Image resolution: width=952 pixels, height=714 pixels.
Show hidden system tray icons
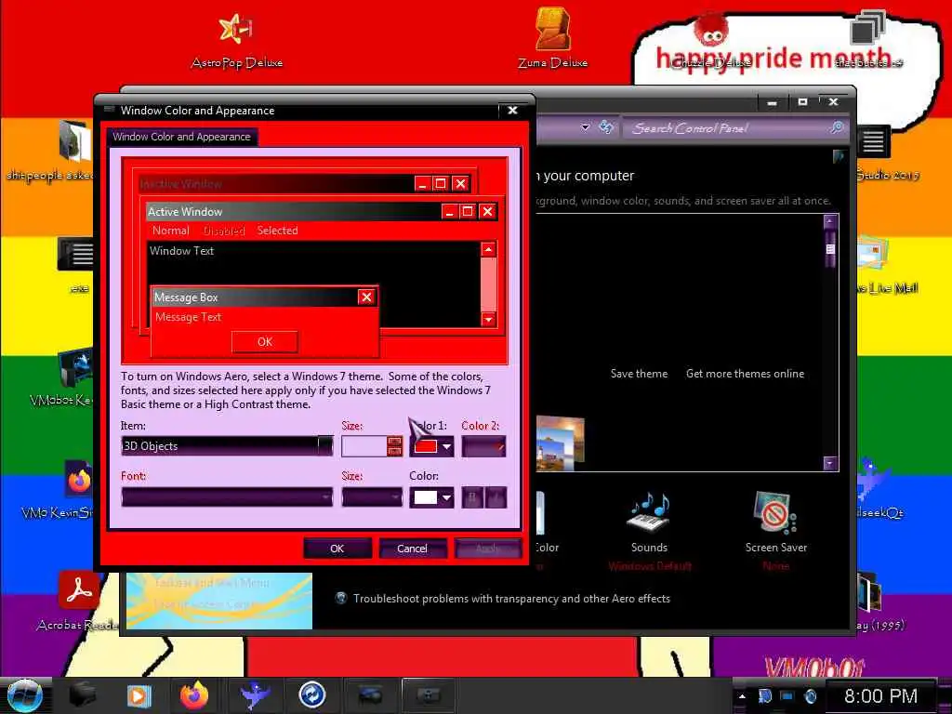tap(742, 696)
